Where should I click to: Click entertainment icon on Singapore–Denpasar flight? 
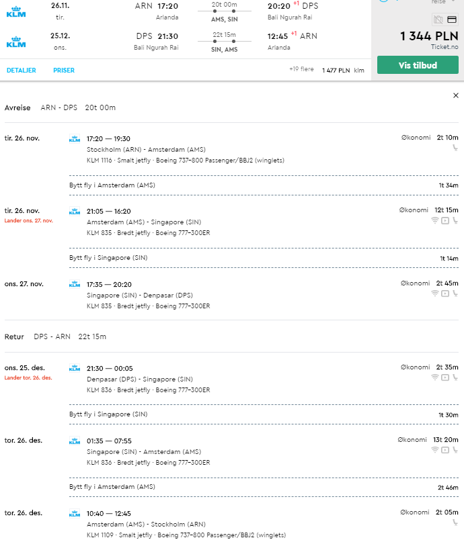pyautogui.click(x=445, y=293)
